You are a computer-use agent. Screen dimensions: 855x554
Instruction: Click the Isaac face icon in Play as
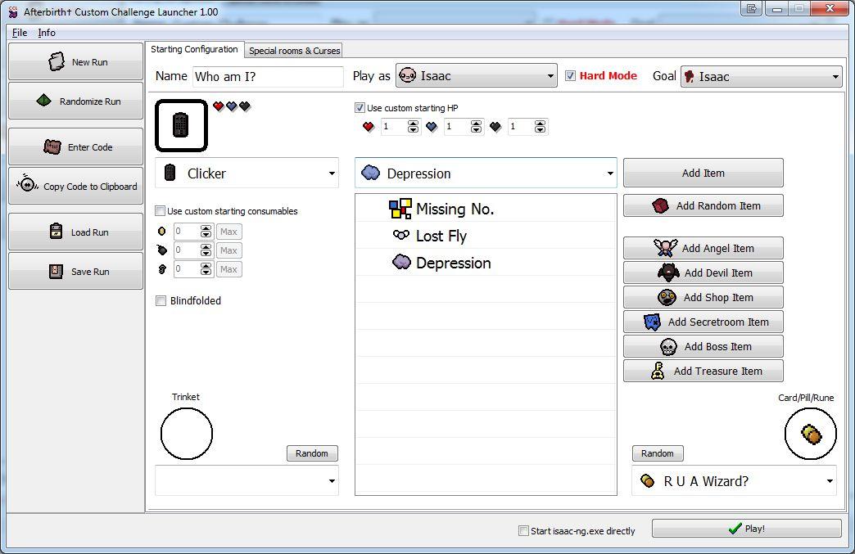pyautogui.click(x=407, y=76)
